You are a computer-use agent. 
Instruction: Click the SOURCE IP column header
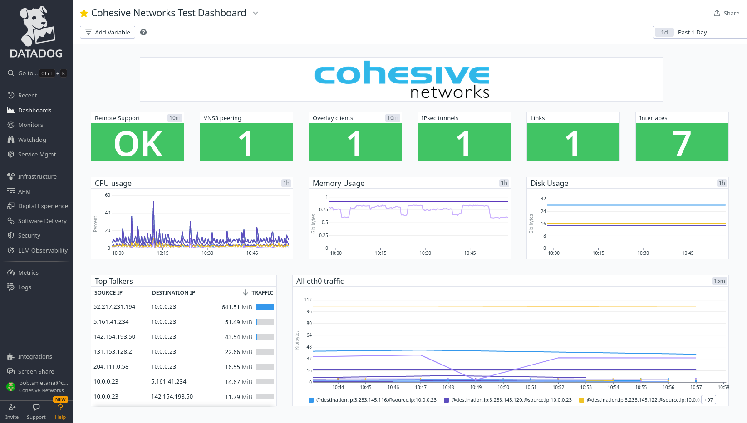pos(108,293)
